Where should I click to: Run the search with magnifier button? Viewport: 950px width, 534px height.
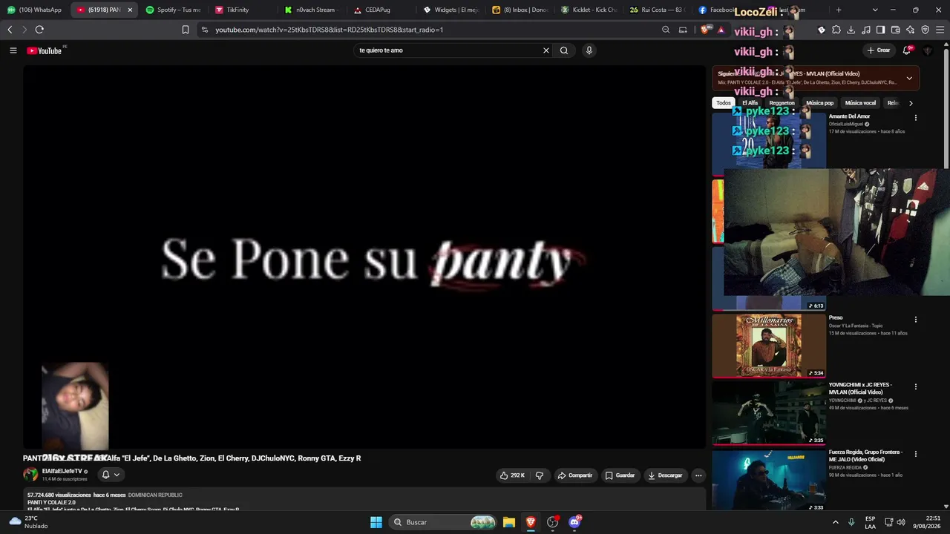(564, 50)
